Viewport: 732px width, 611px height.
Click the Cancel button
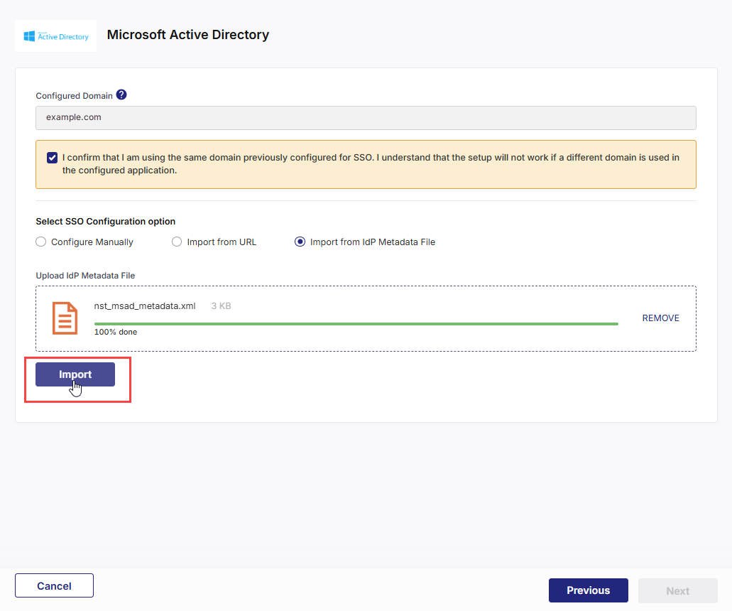[x=54, y=585]
